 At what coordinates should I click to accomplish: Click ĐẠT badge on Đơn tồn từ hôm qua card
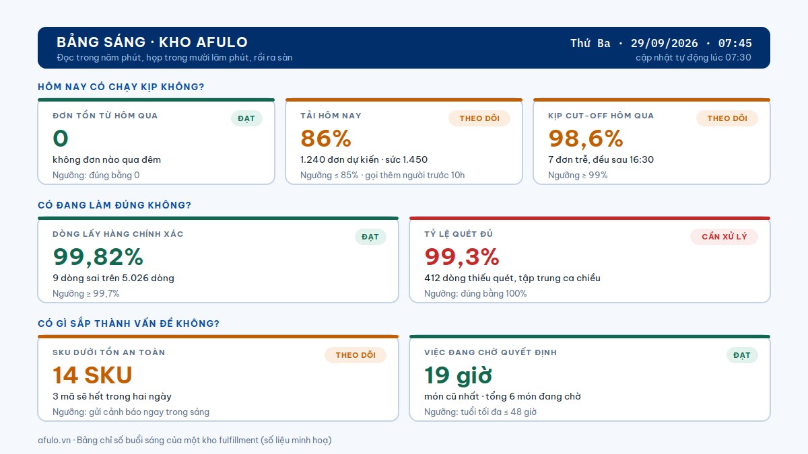coord(246,118)
